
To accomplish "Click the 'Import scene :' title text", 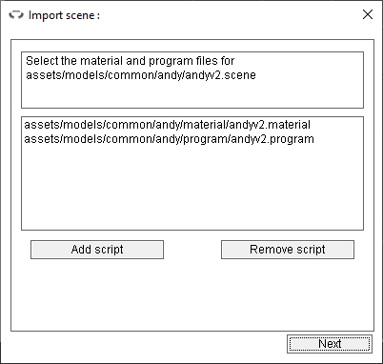I will [64, 15].
